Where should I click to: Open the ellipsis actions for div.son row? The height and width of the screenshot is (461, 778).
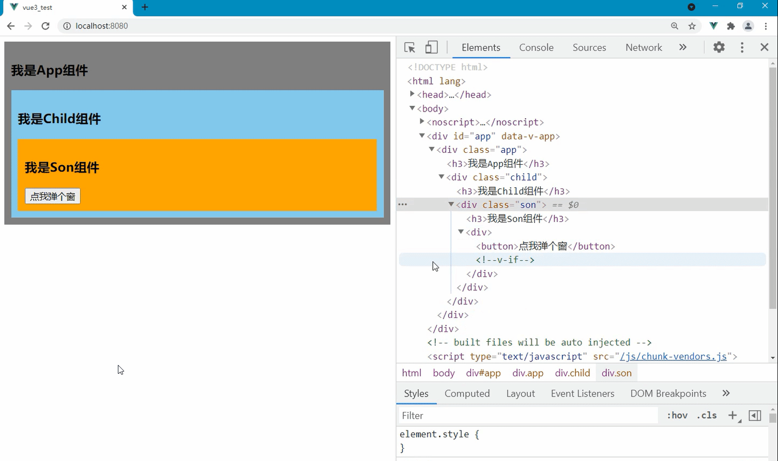point(403,204)
